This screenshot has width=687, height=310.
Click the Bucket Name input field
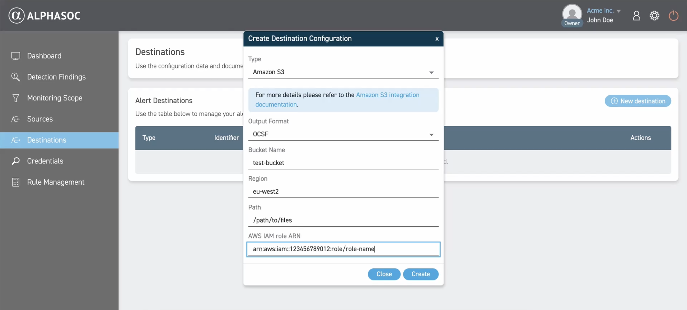tap(343, 163)
